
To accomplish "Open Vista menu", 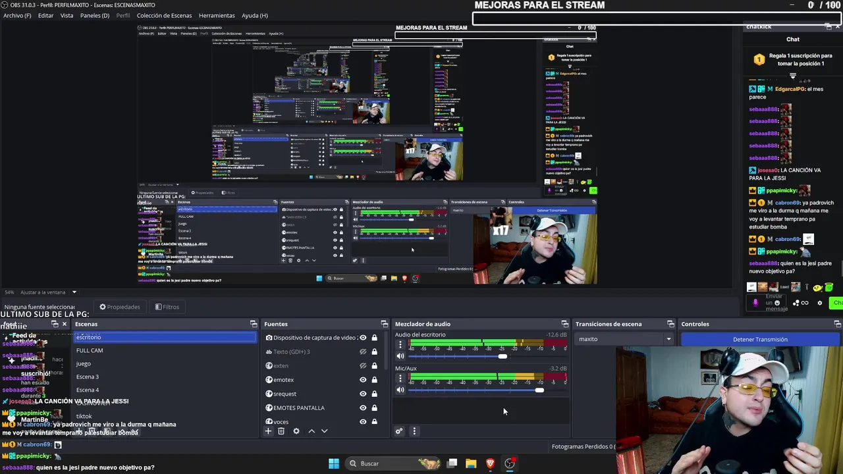I will [x=67, y=15].
